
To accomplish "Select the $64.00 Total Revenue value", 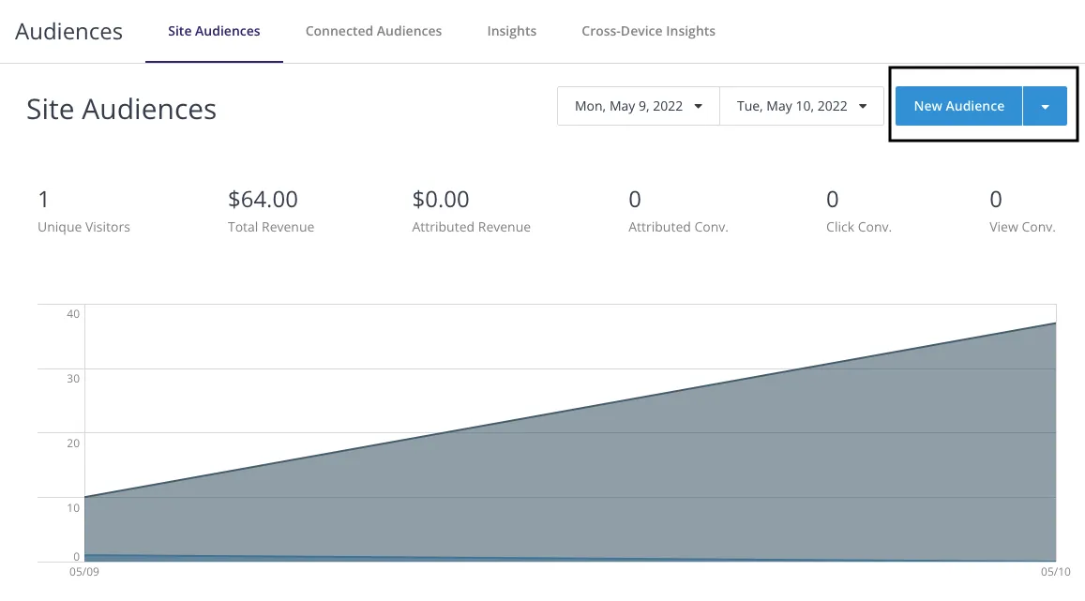I will tap(263, 199).
